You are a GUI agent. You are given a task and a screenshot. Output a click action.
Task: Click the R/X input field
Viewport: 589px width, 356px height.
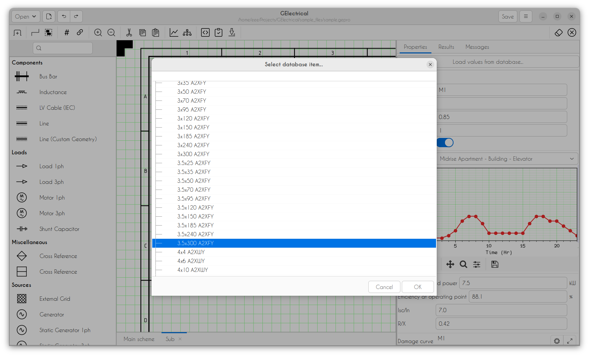coord(501,324)
